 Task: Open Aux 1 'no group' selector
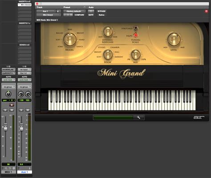point(24,87)
